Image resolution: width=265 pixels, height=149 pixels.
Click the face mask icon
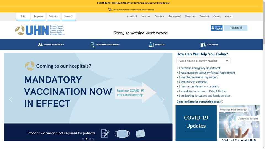122,134
